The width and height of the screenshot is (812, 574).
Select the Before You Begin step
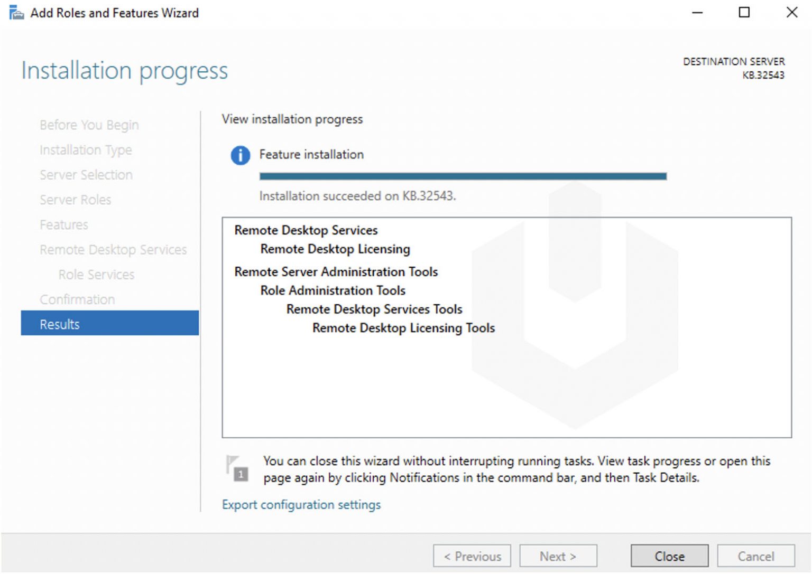[89, 125]
